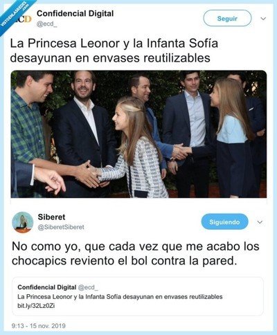Open the quoted Confidencial Digital tweet card
This screenshot has width=277, height=335.
(138, 296)
